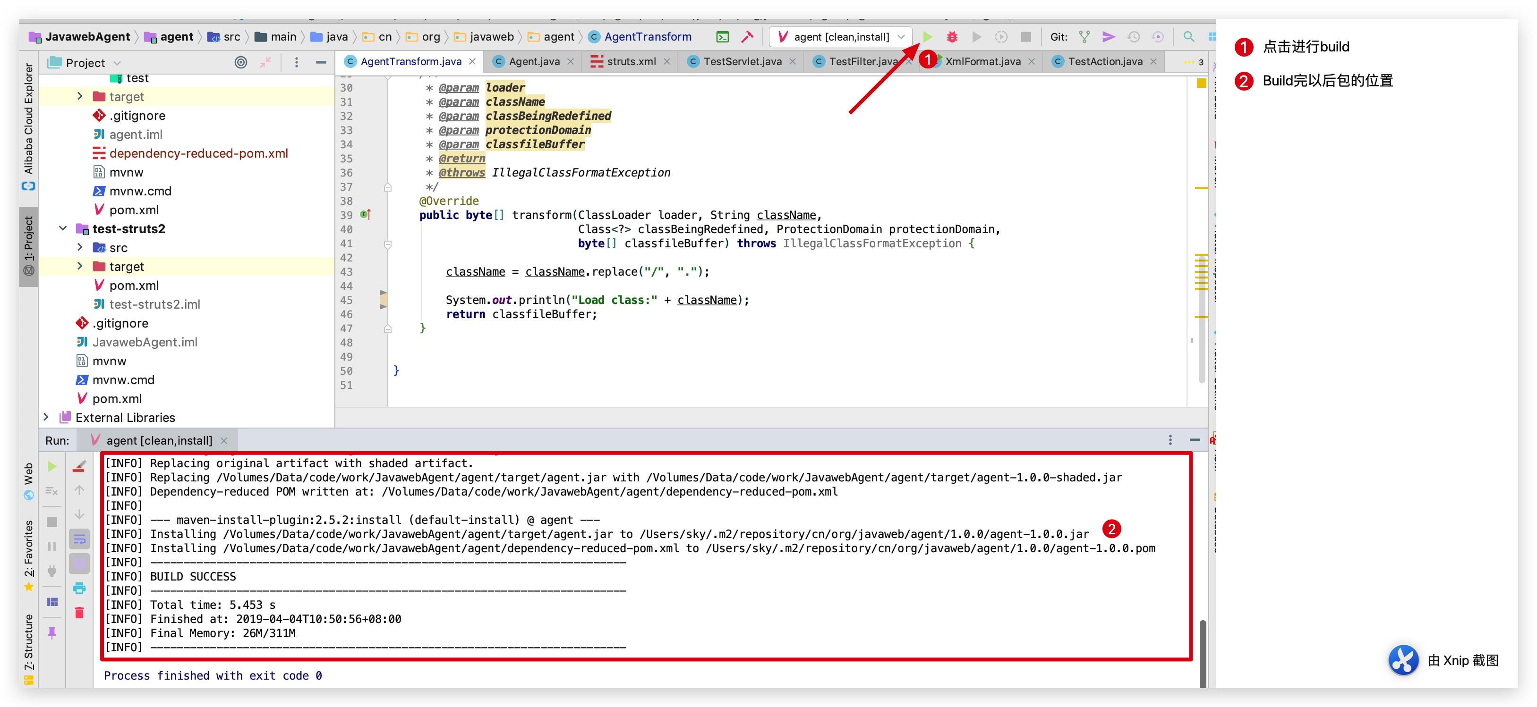Click the Terminal icon in navigation bar
The width and height of the screenshot is (1537, 707).
click(722, 37)
